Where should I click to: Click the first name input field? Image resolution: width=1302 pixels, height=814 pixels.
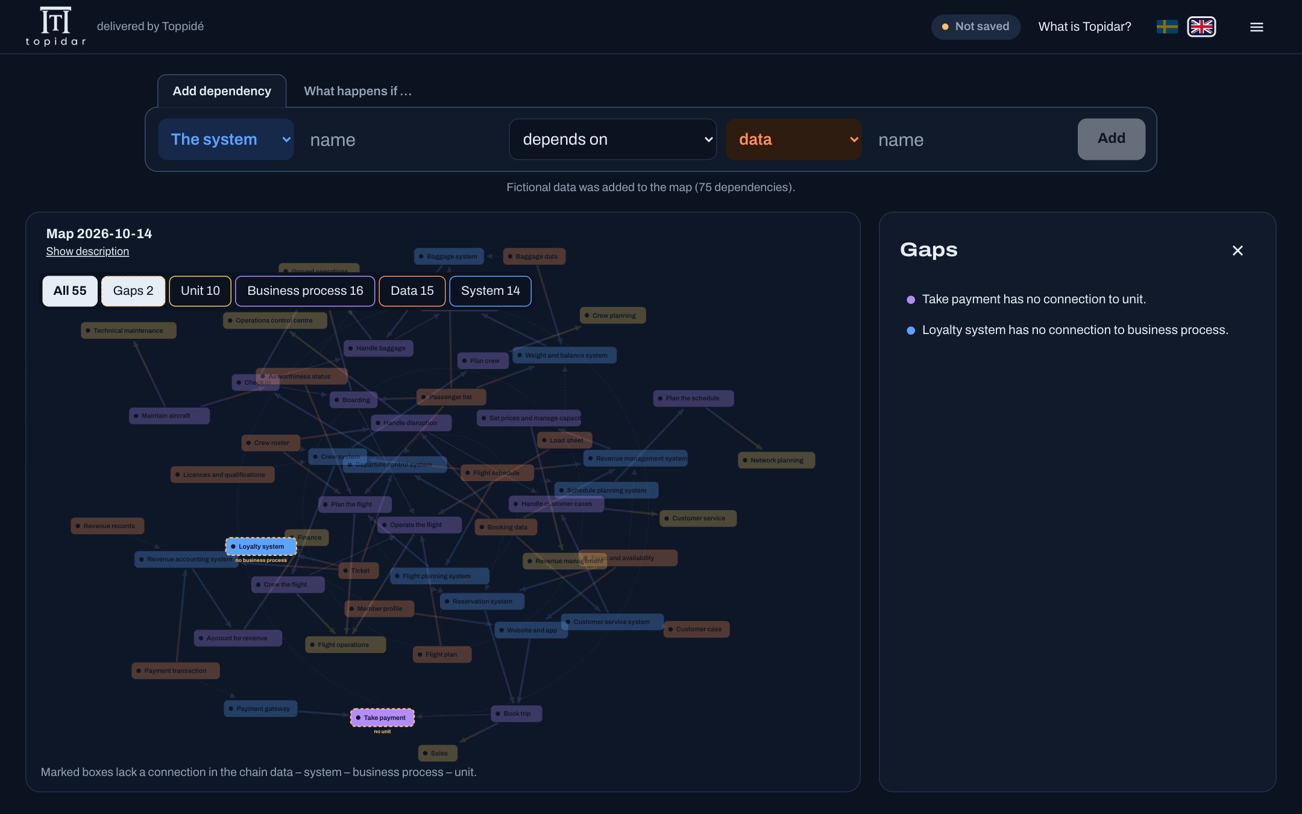click(401, 139)
